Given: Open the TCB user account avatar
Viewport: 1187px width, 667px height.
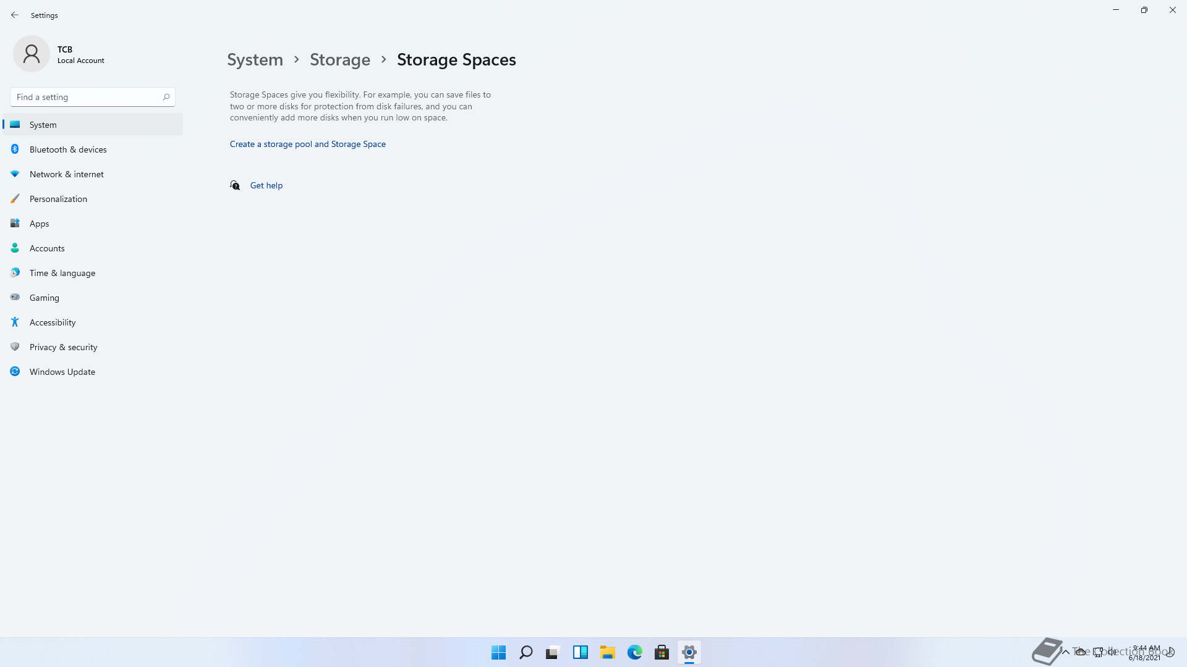Looking at the screenshot, I should tap(32, 54).
